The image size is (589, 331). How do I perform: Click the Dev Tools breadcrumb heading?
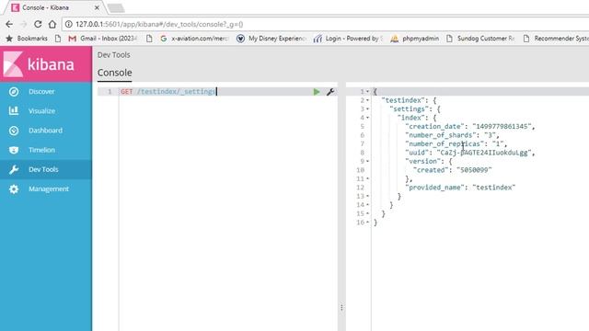click(x=114, y=55)
